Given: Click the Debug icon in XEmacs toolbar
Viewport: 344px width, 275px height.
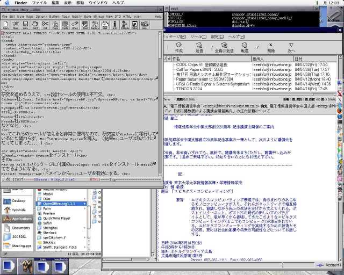Looking at the screenshot, I should [135, 25].
